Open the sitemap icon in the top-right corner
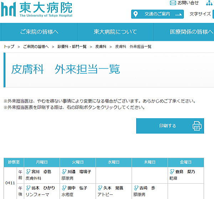The height and width of the screenshot is (199, 214). 209,3
